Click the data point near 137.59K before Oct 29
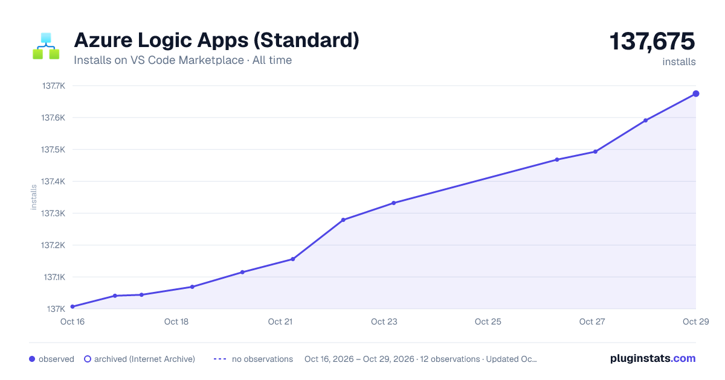The image size is (725, 380). [x=645, y=121]
